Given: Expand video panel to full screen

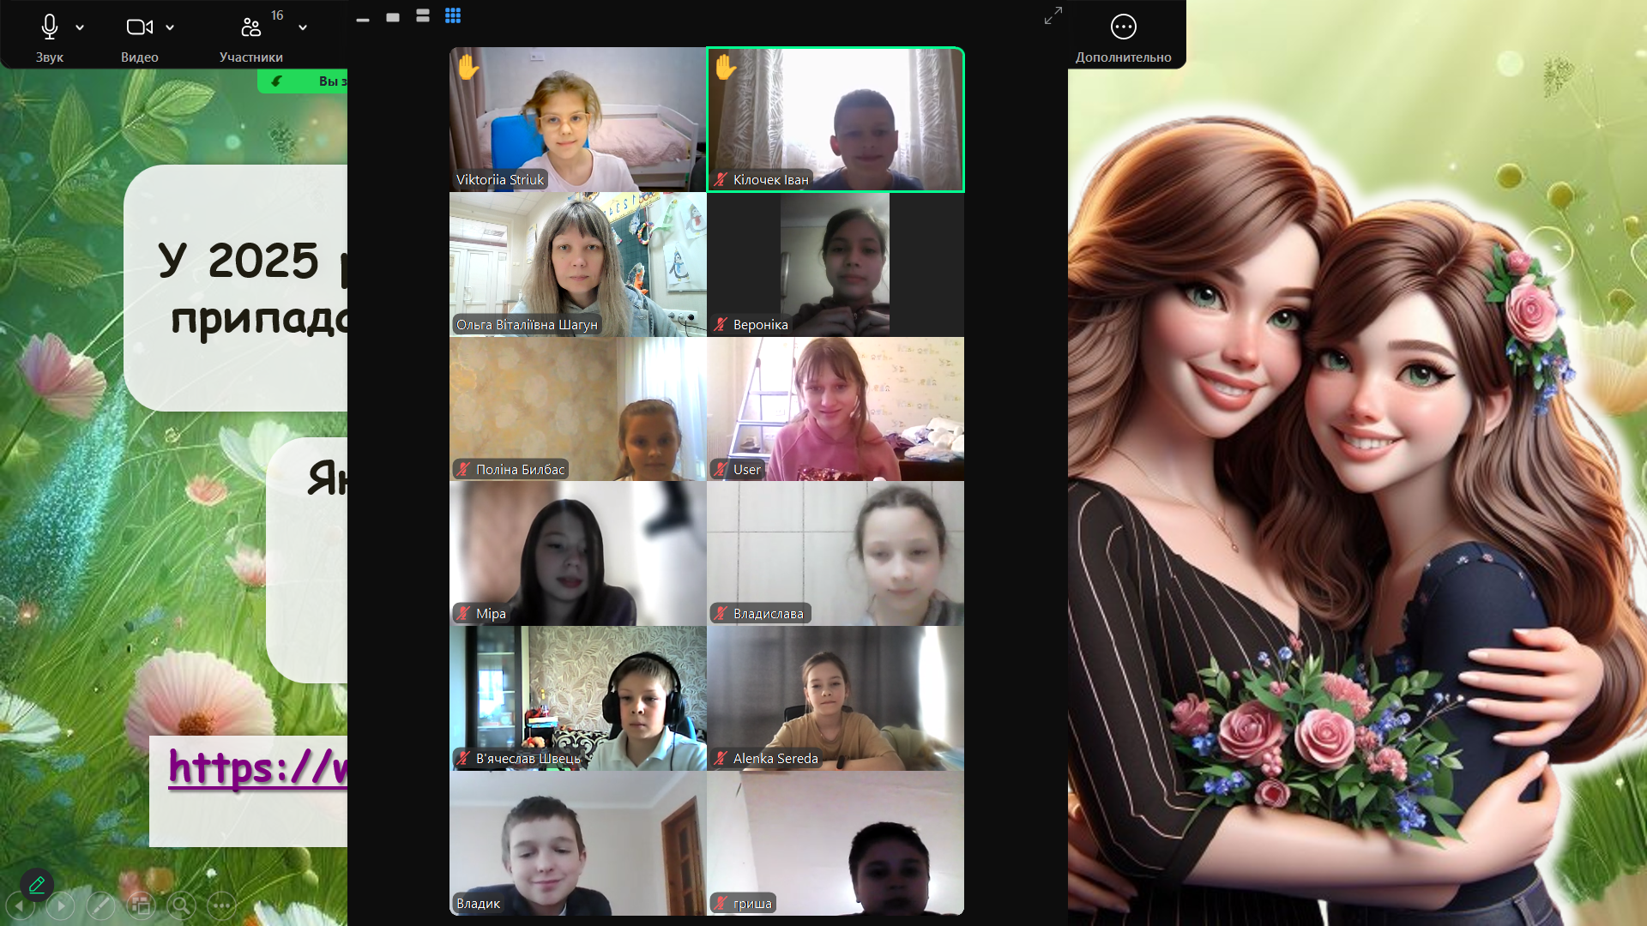Looking at the screenshot, I should point(1053,15).
